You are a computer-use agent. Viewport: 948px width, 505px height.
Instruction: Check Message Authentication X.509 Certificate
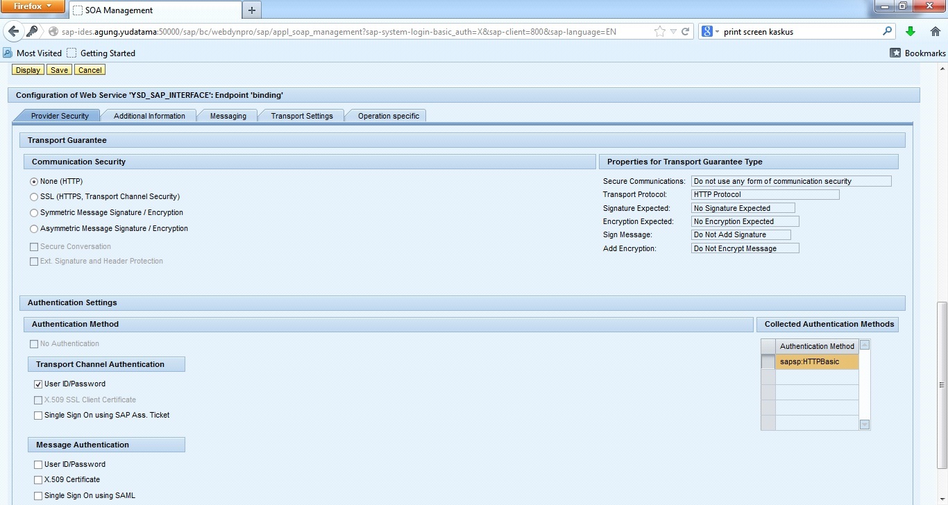click(x=38, y=480)
